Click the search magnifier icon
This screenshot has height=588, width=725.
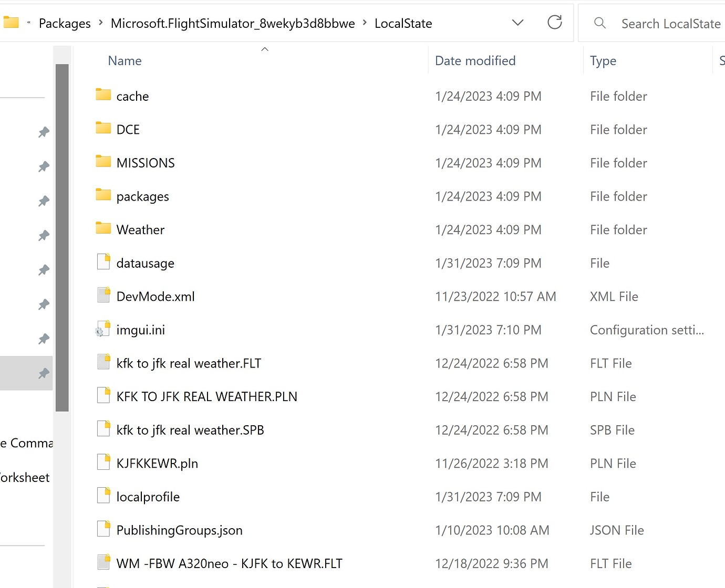(600, 23)
